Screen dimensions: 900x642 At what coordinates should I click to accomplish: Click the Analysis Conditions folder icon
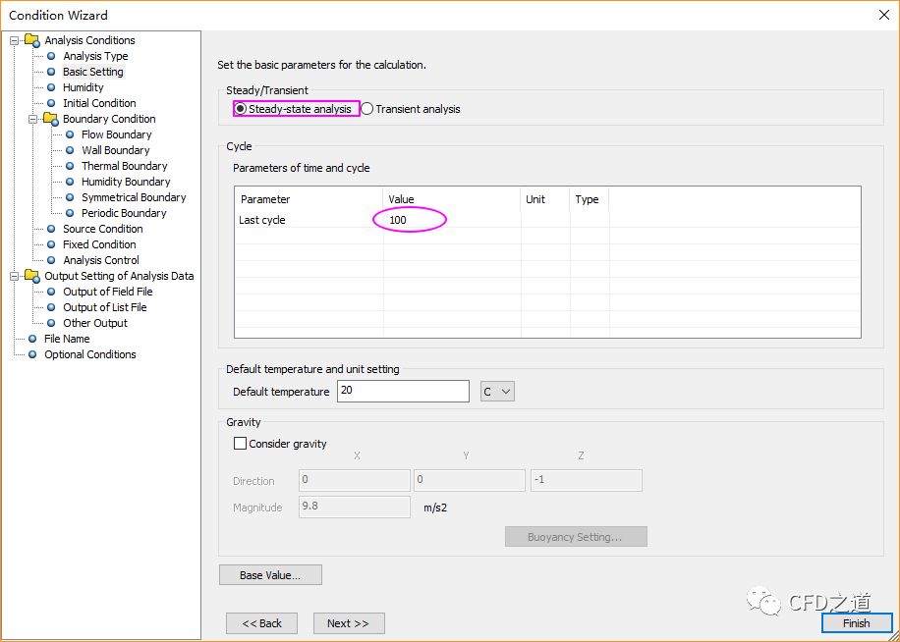coord(31,40)
